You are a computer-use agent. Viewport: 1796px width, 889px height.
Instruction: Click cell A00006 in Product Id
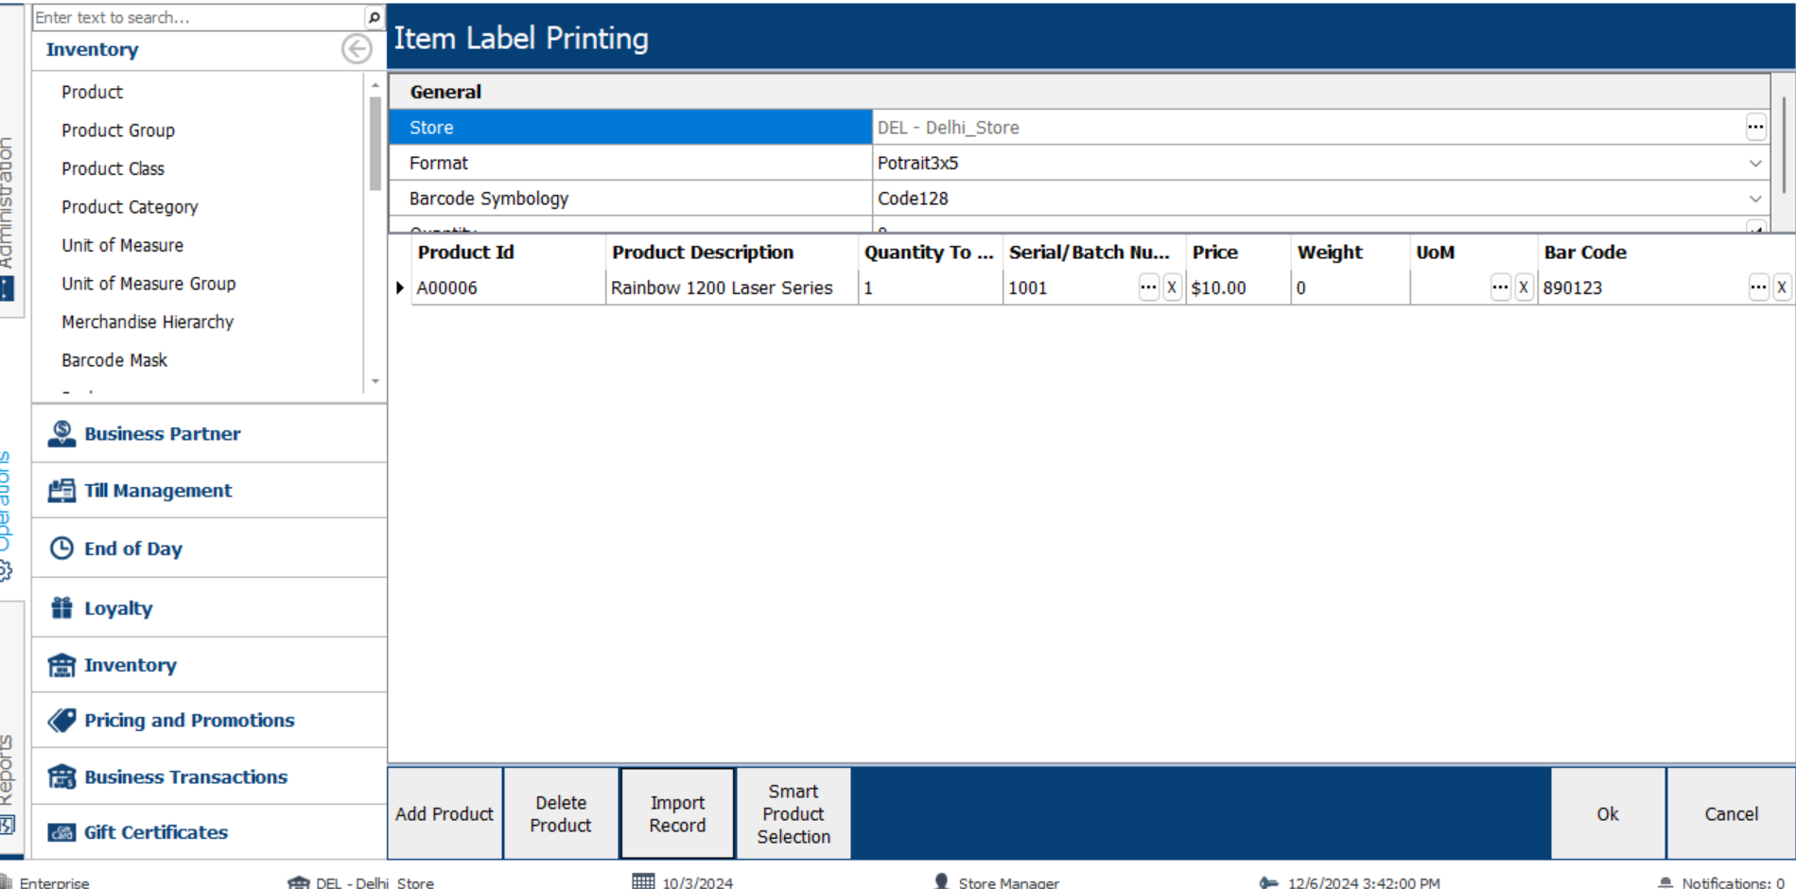pyautogui.click(x=508, y=288)
